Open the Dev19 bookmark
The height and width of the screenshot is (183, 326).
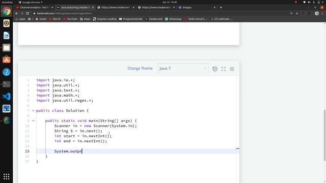point(55,19)
